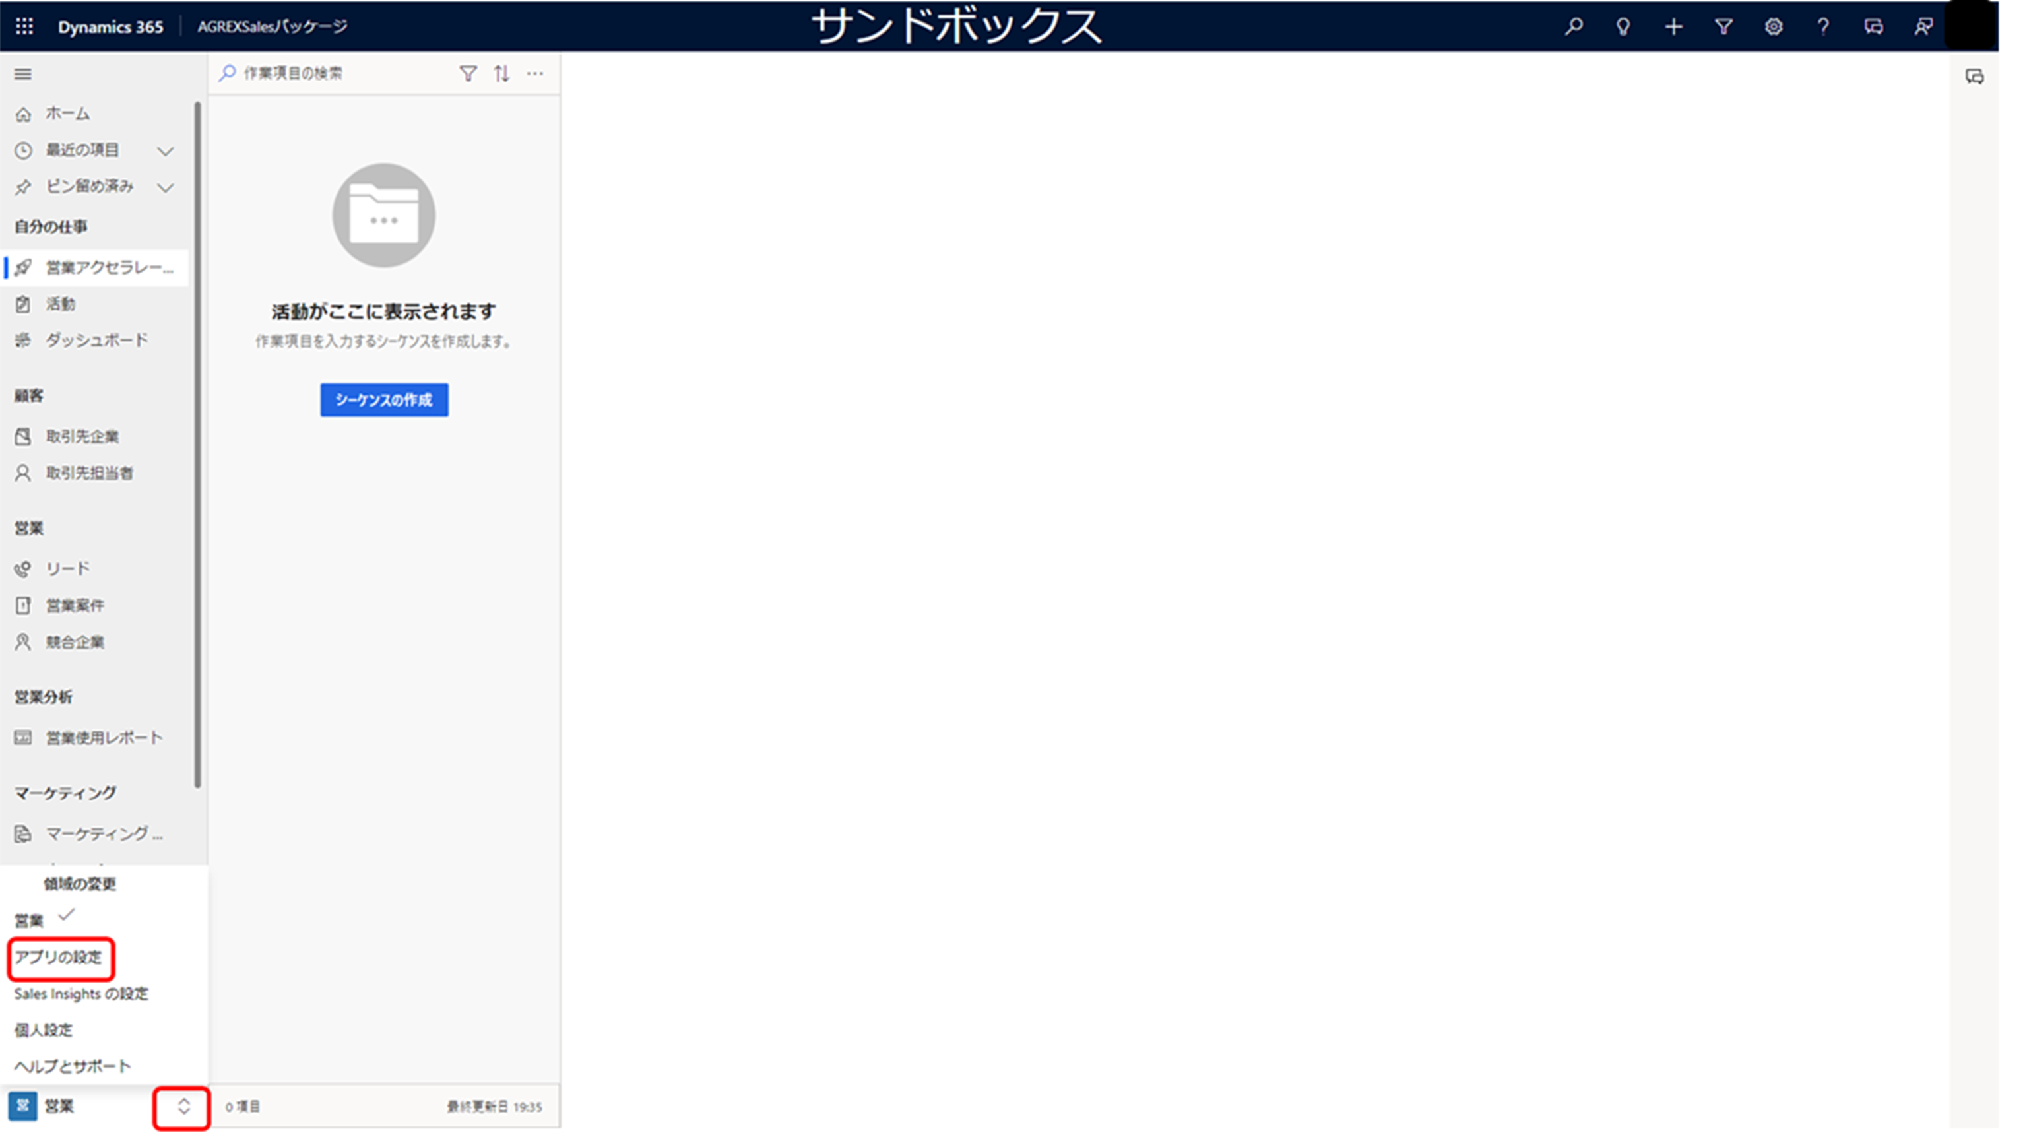The image size is (2027, 1141).
Task: Click the AGREXSalesパッケージ app name
Action: [273, 27]
